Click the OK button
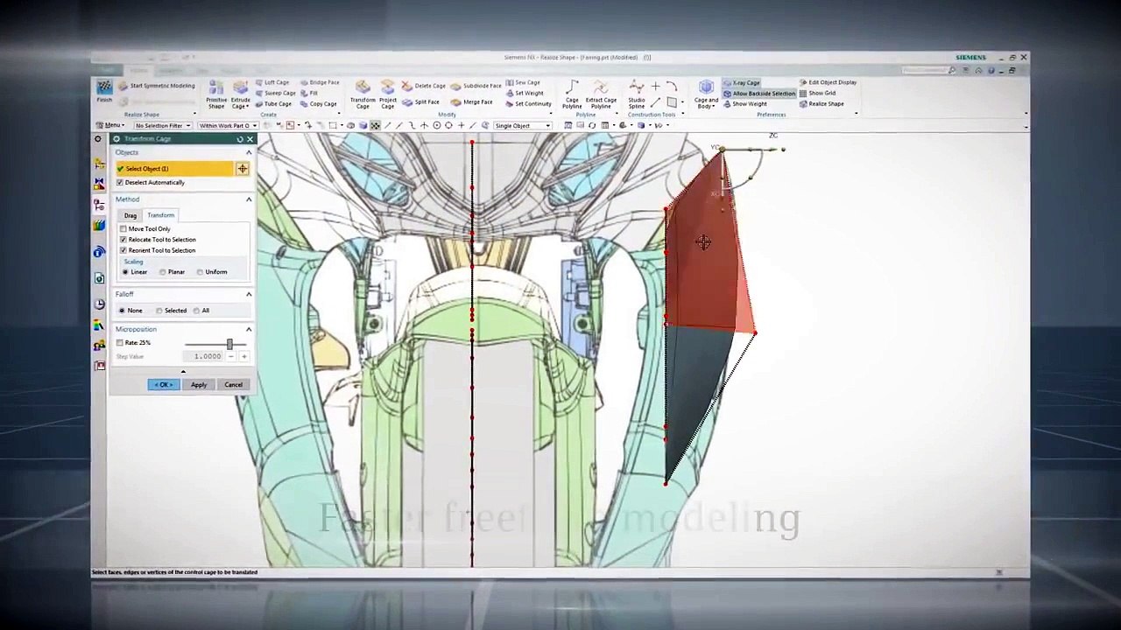This screenshot has height=630, width=1121. coord(163,385)
